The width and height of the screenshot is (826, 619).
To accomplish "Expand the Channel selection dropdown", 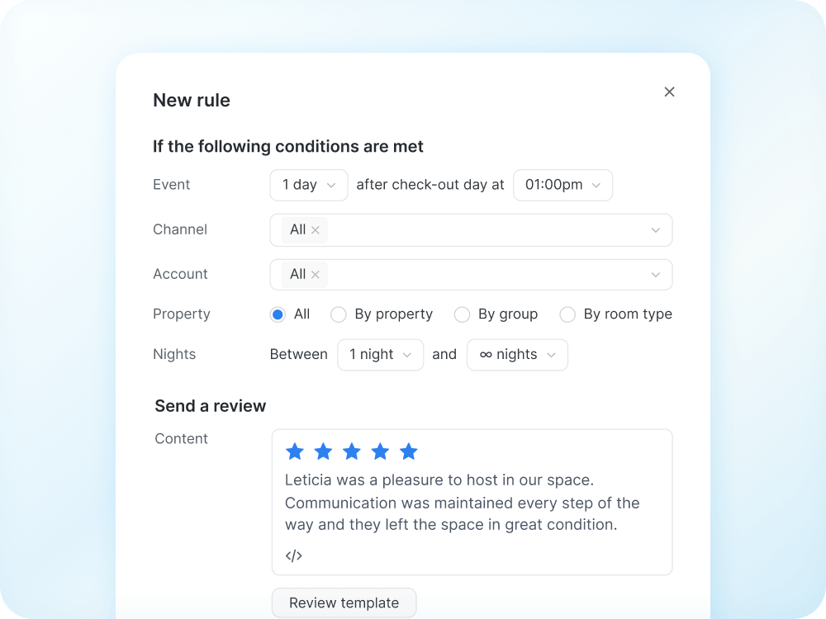I will tap(655, 230).
